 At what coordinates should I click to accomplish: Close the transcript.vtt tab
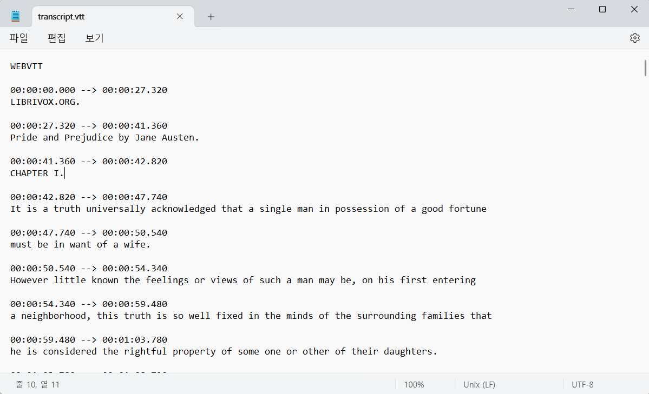click(x=180, y=16)
